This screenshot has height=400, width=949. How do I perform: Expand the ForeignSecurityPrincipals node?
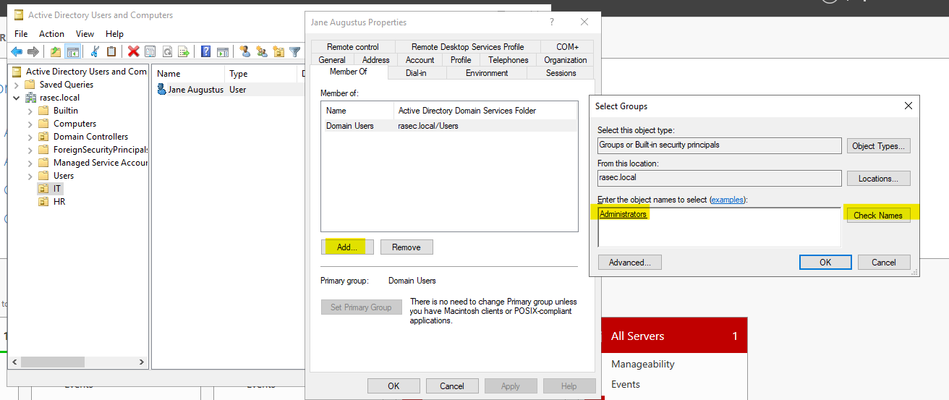30,150
